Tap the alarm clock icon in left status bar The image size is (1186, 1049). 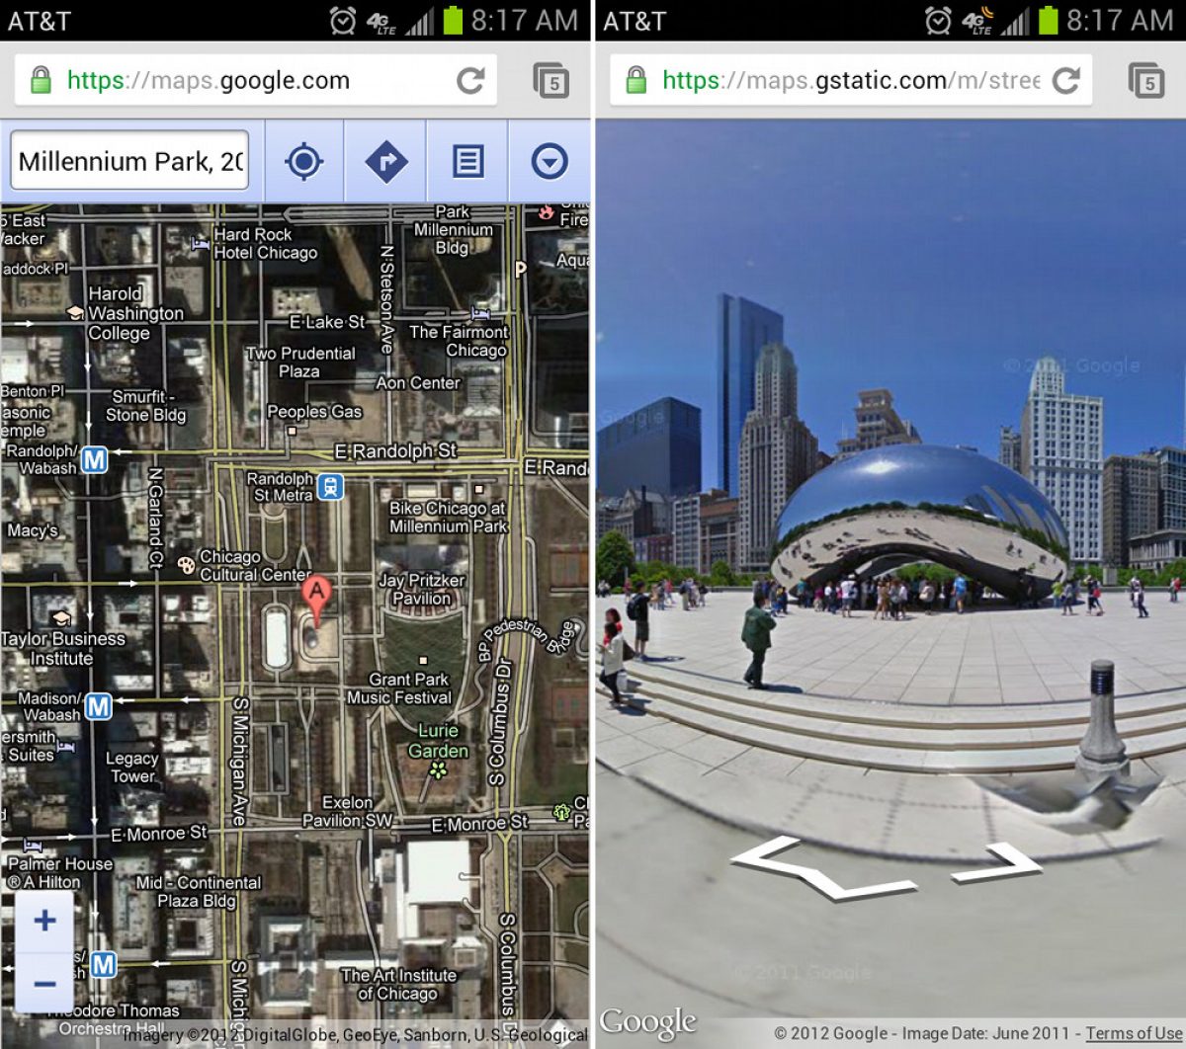pos(343,20)
